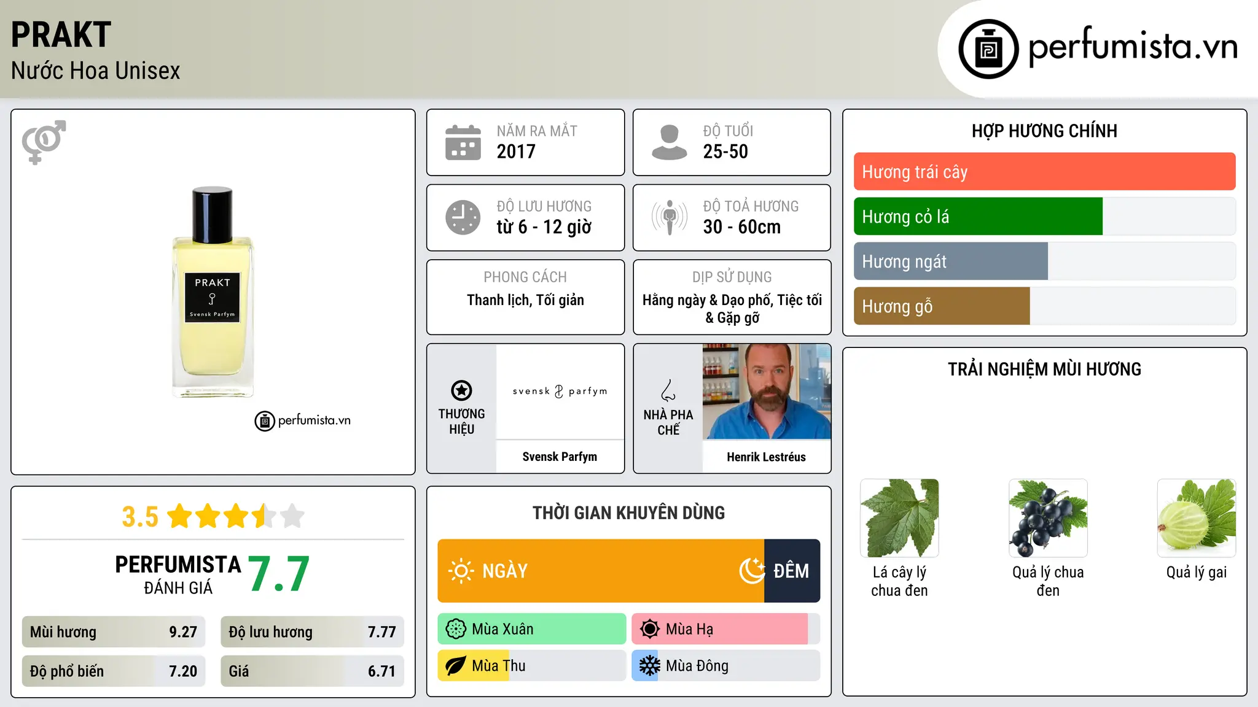Click the Lá cây lý chua đen caption
The image size is (1258, 707).
tap(899, 581)
